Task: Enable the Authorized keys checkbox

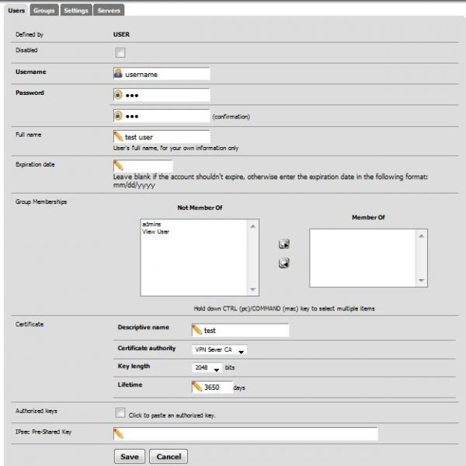Action: pyautogui.click(x=120, y=412)
